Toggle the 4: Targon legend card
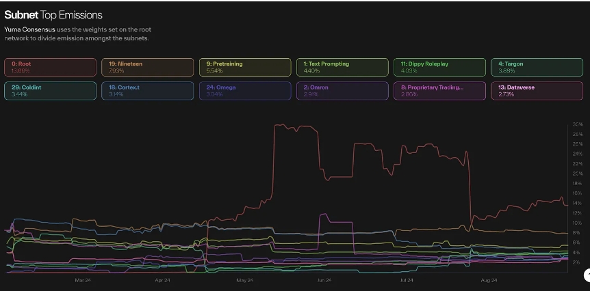The image size is (590, 291). (x=537, y=67)
